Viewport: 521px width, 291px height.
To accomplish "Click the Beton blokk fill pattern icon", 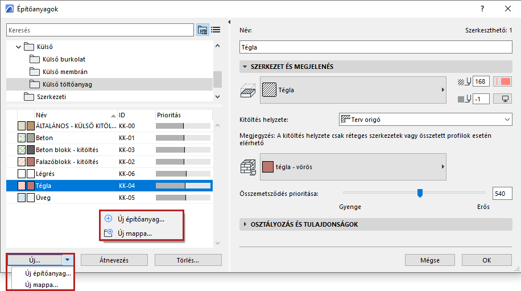I will 22,150.
